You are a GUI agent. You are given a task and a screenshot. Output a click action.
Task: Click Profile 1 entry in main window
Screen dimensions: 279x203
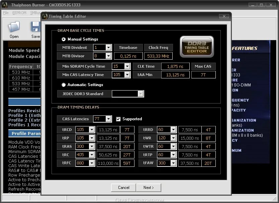[24, 116]
